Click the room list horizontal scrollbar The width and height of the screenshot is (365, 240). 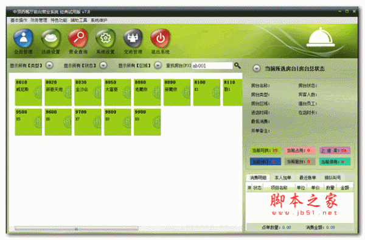77,229
